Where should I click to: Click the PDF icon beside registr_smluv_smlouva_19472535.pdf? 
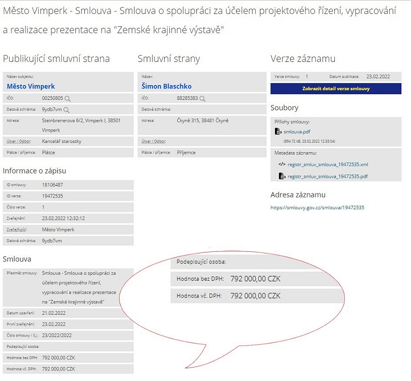[x=282, y=177]
